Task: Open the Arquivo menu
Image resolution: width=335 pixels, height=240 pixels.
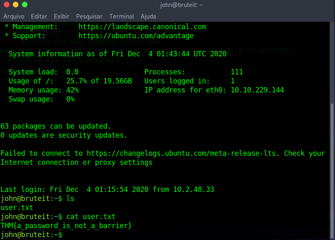Action: (x=14, y=16)
